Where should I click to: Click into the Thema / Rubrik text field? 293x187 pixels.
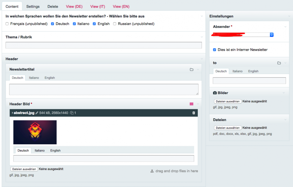(x=103, y=45)
